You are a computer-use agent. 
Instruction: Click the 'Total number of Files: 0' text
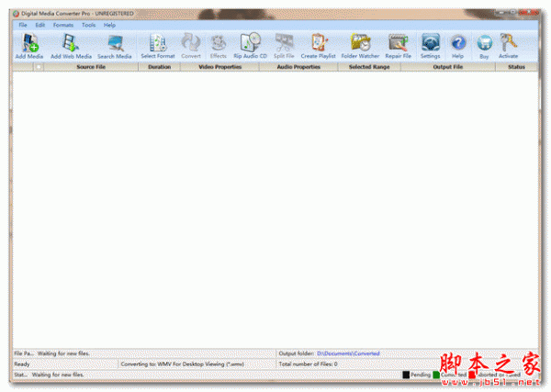[x=309, y=364]
